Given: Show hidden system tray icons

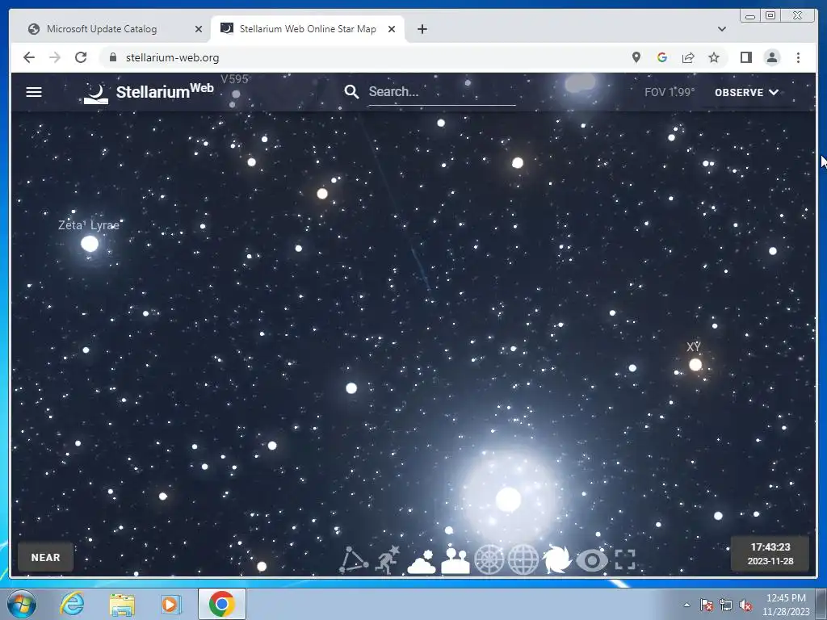Looking at the screenshot, I should (x=686, y=605).
